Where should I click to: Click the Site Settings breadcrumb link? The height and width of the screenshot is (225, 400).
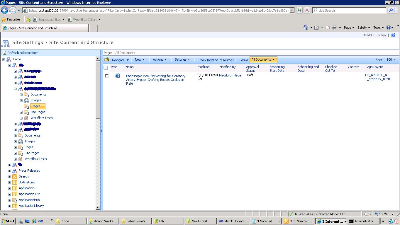tap(28, 42)
